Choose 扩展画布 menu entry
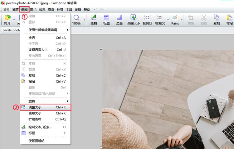This screenshot has width=234, height=149. [45, 119]
